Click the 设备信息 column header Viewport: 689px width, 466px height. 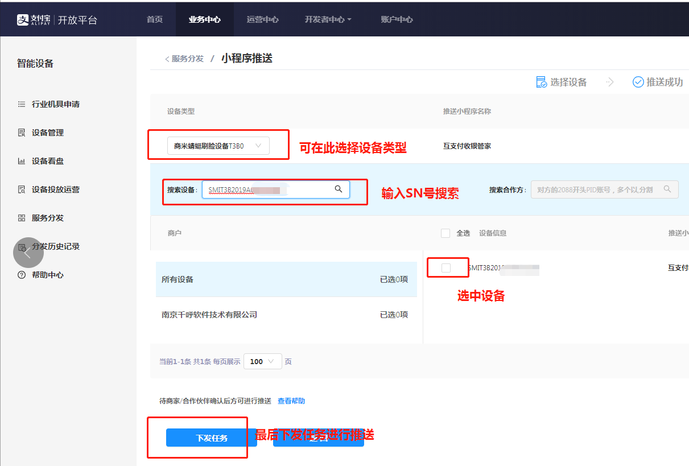(x=493, y=233)
